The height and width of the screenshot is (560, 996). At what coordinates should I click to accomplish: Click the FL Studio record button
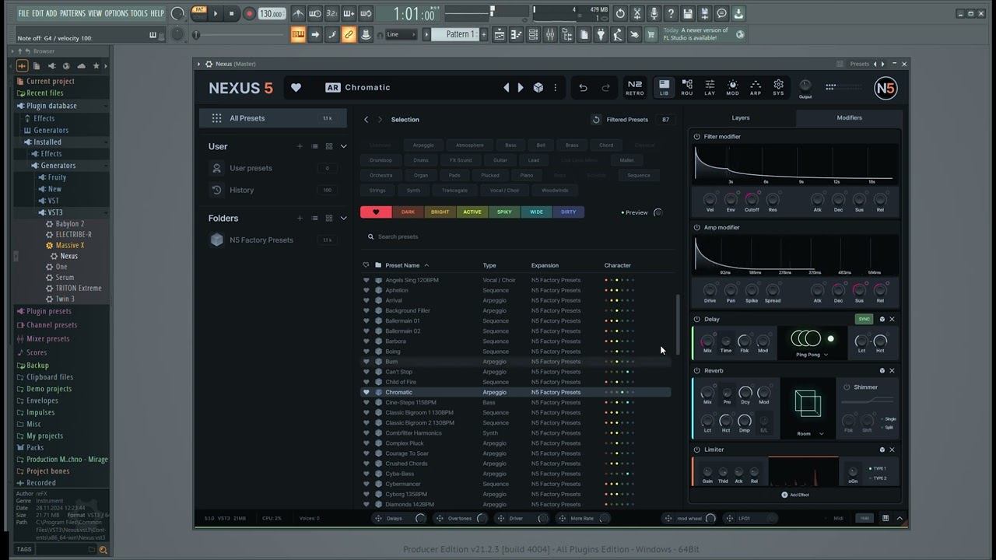pos(249,13)
